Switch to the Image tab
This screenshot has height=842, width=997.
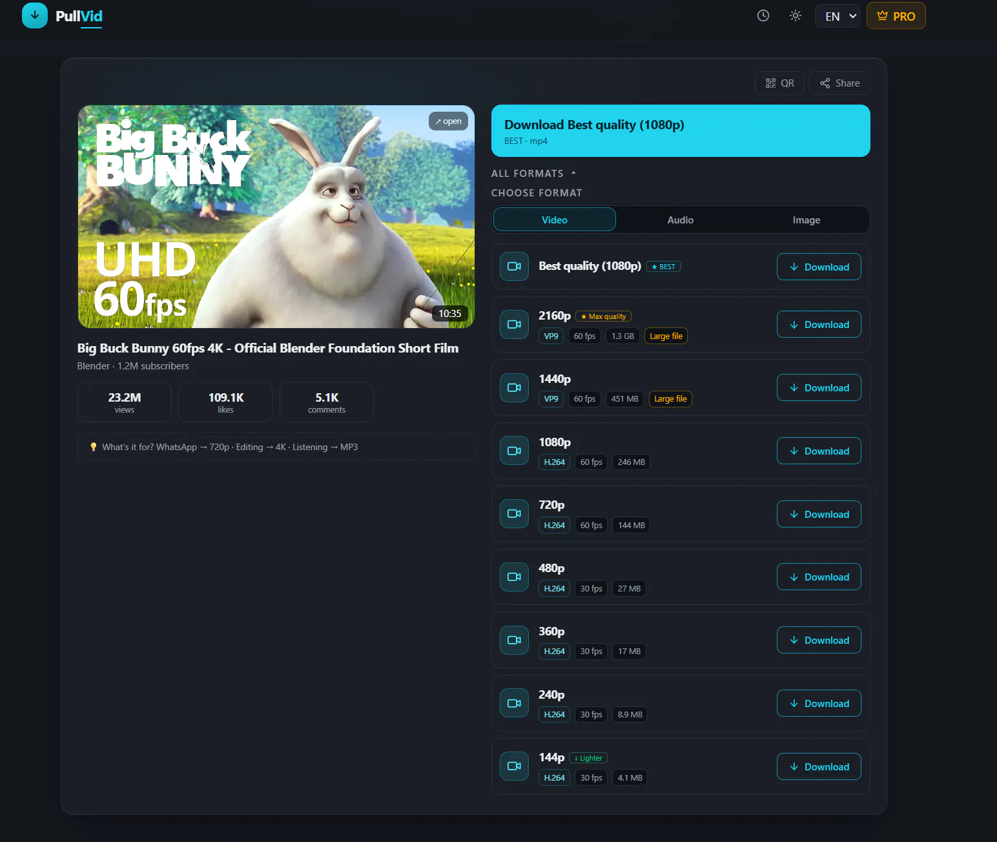(x=807, y=220)
